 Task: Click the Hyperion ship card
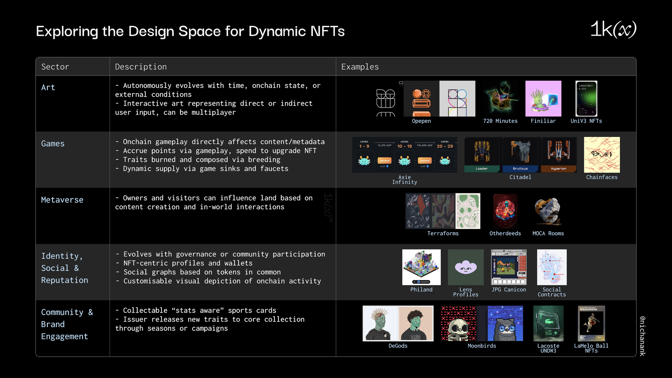pos(558,155)
